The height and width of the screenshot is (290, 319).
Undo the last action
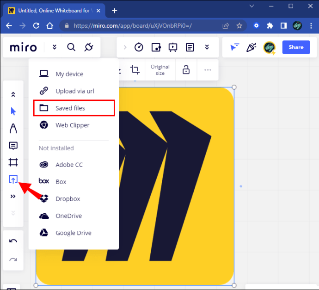(13, 241)
